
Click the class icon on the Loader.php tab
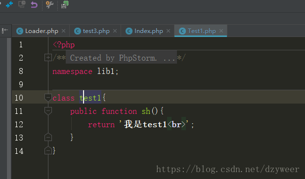[20, 31]
